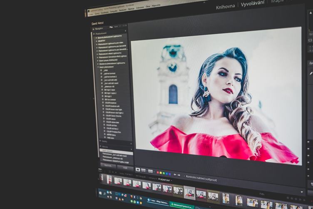313x209 pixels.
Task: Assign the yellow color label
Action: (x=161, y=173)
